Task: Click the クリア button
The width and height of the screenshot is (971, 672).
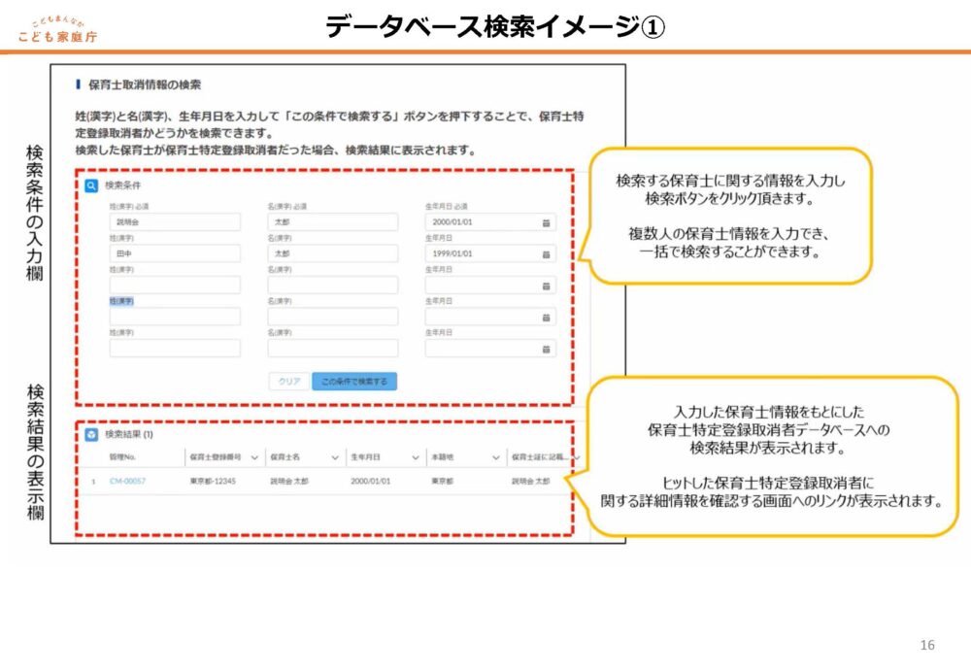Action: click(x=289, y=382)
